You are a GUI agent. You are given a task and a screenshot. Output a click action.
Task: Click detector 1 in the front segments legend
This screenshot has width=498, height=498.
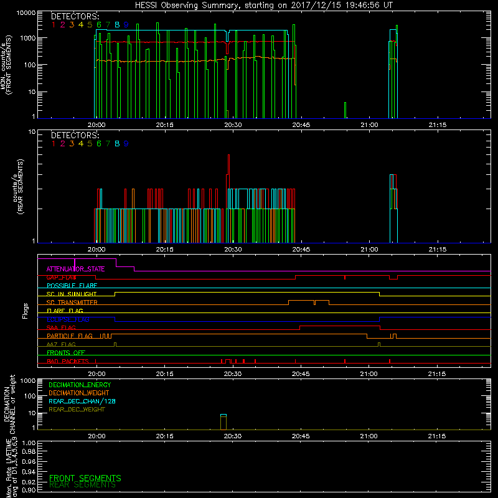[54, 25]
